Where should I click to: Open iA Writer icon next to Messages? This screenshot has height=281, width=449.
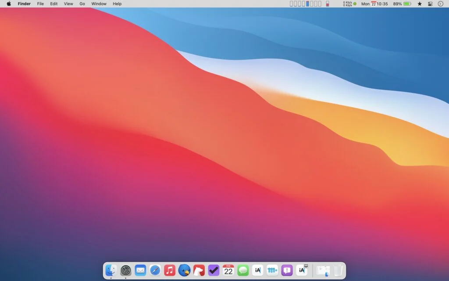click(x=257, y=270)
